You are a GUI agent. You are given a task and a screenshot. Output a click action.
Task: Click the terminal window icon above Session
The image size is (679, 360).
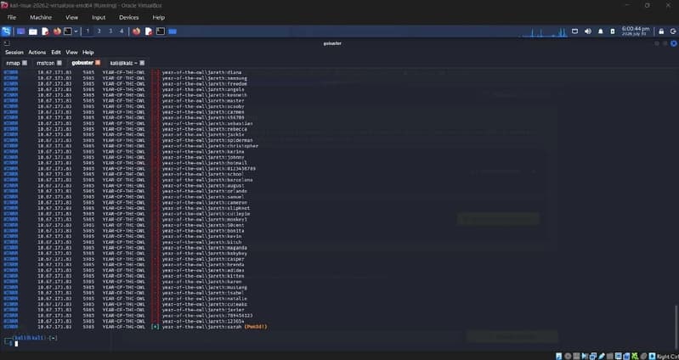pyautogui.click(x=7, y=43)
